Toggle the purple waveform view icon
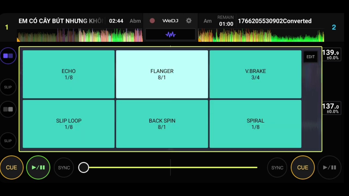Viewport: 349px width, 196px height. [x=170, y=35]
